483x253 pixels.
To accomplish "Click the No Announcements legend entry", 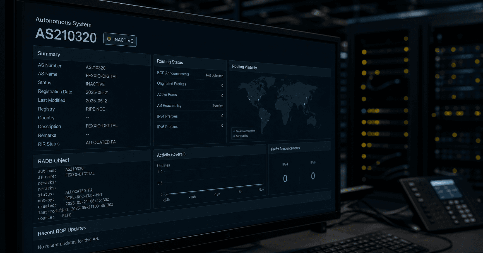I will click(x=244, y=131).
